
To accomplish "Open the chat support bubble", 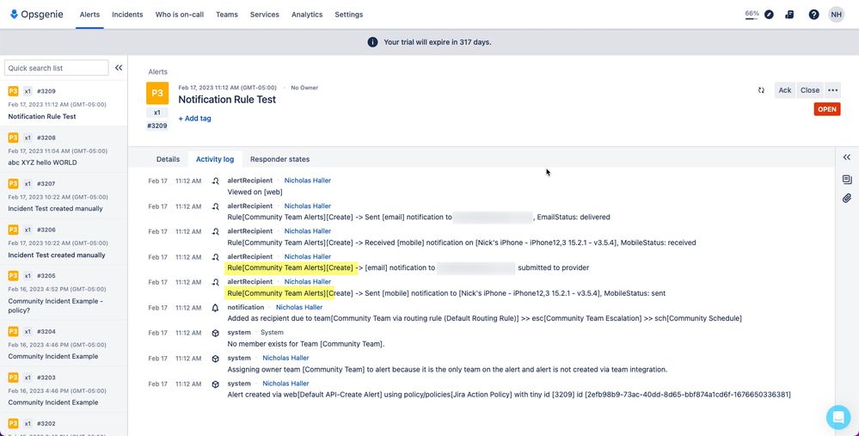I will (838, 417).
